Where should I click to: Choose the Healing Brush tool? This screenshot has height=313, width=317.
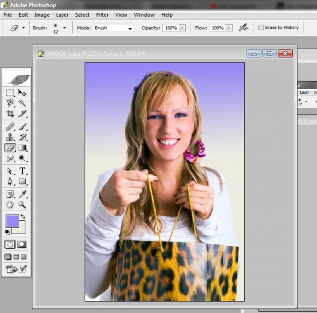[10, 127]
